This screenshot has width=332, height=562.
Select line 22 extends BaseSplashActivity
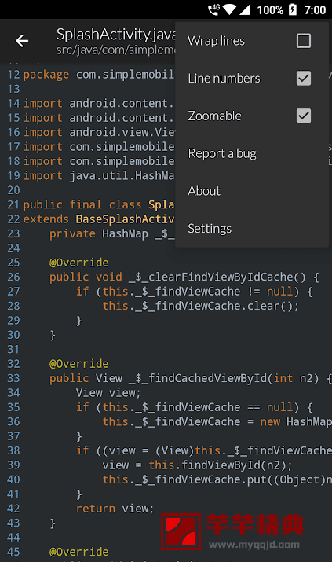point(99,219)
